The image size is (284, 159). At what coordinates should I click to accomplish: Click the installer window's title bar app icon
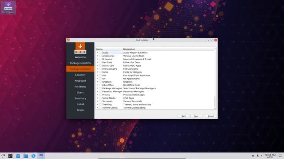[68, 40]
